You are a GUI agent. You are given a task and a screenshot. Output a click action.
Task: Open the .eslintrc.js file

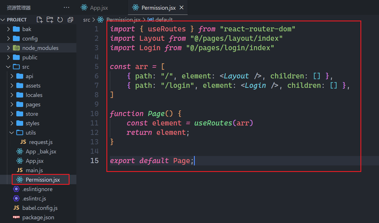tap(38, 198)
